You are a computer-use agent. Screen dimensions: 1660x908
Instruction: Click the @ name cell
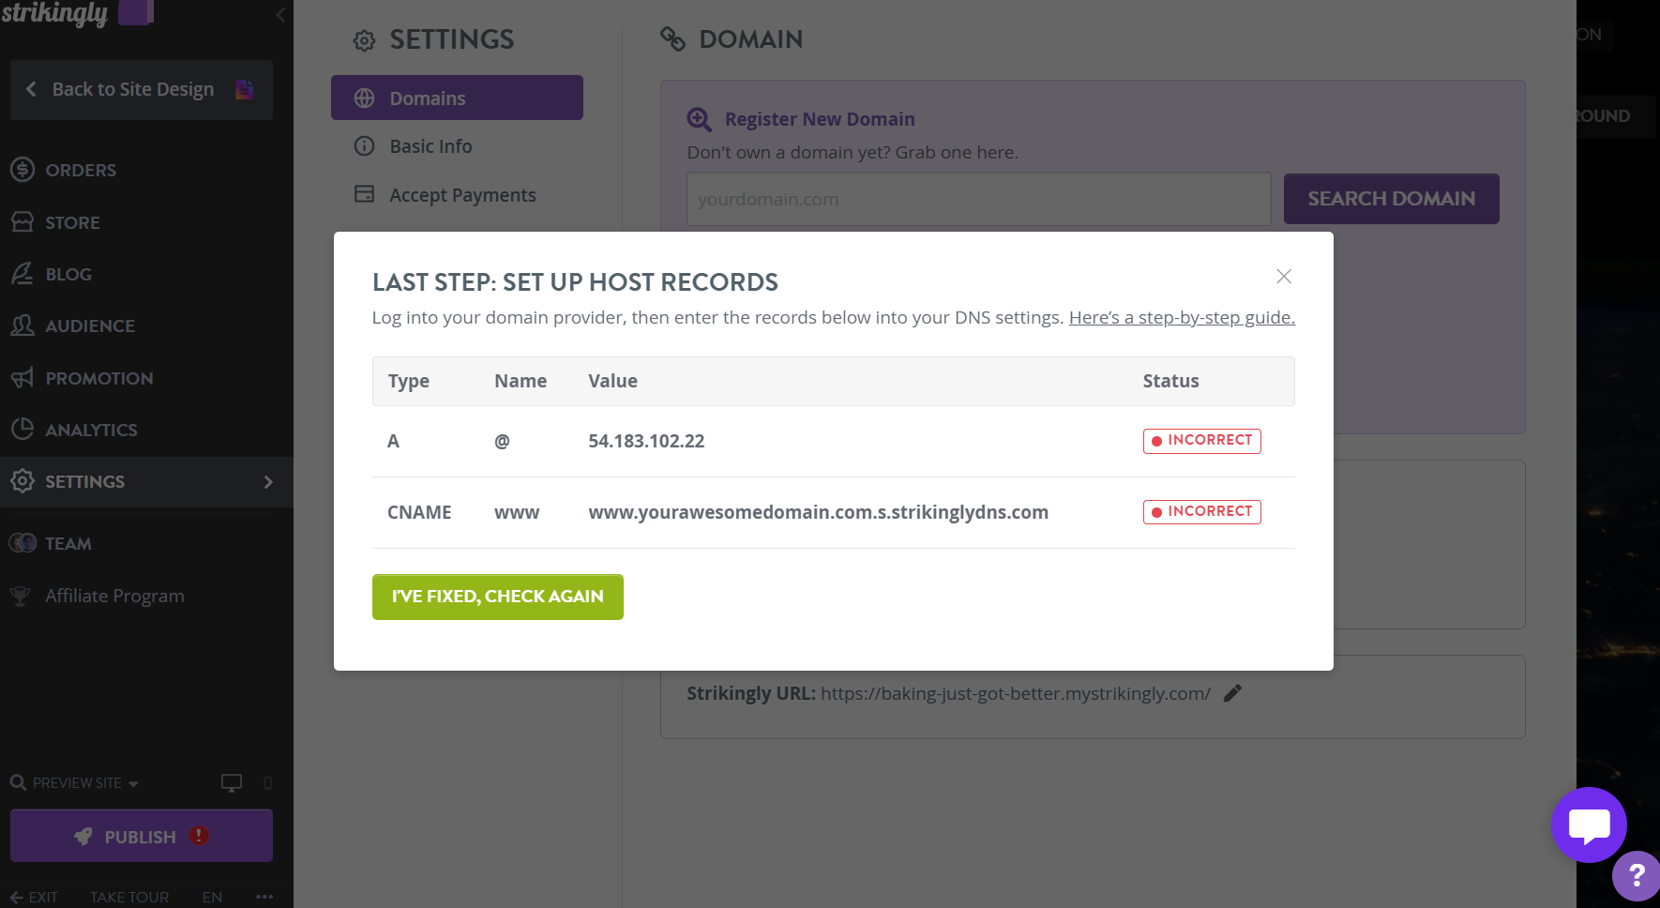pos(502,441)
